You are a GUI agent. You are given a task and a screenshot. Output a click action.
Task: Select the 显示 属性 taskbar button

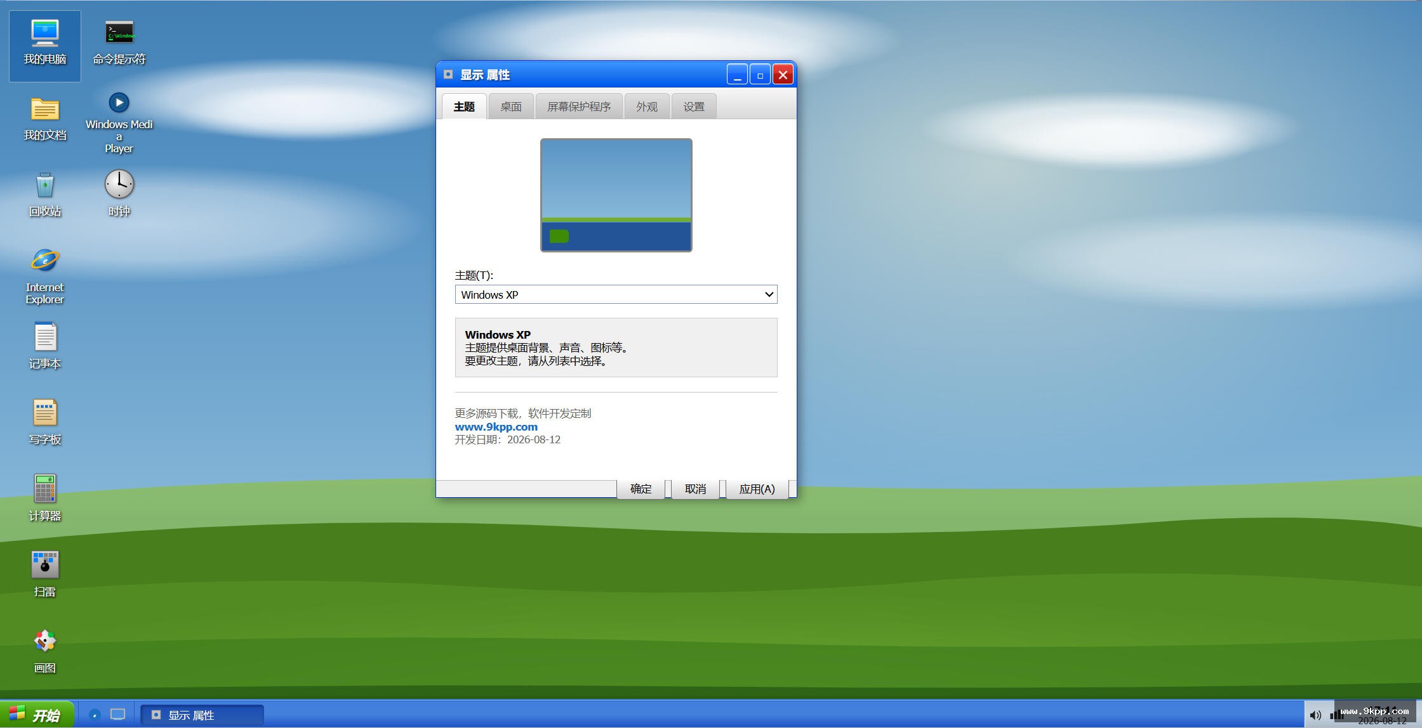202,715
